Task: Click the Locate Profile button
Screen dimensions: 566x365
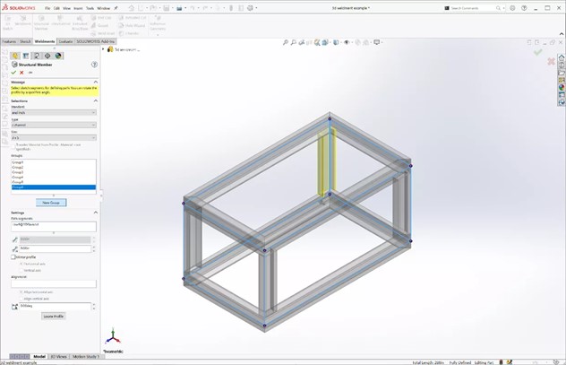Action: [x=54, y=317]
